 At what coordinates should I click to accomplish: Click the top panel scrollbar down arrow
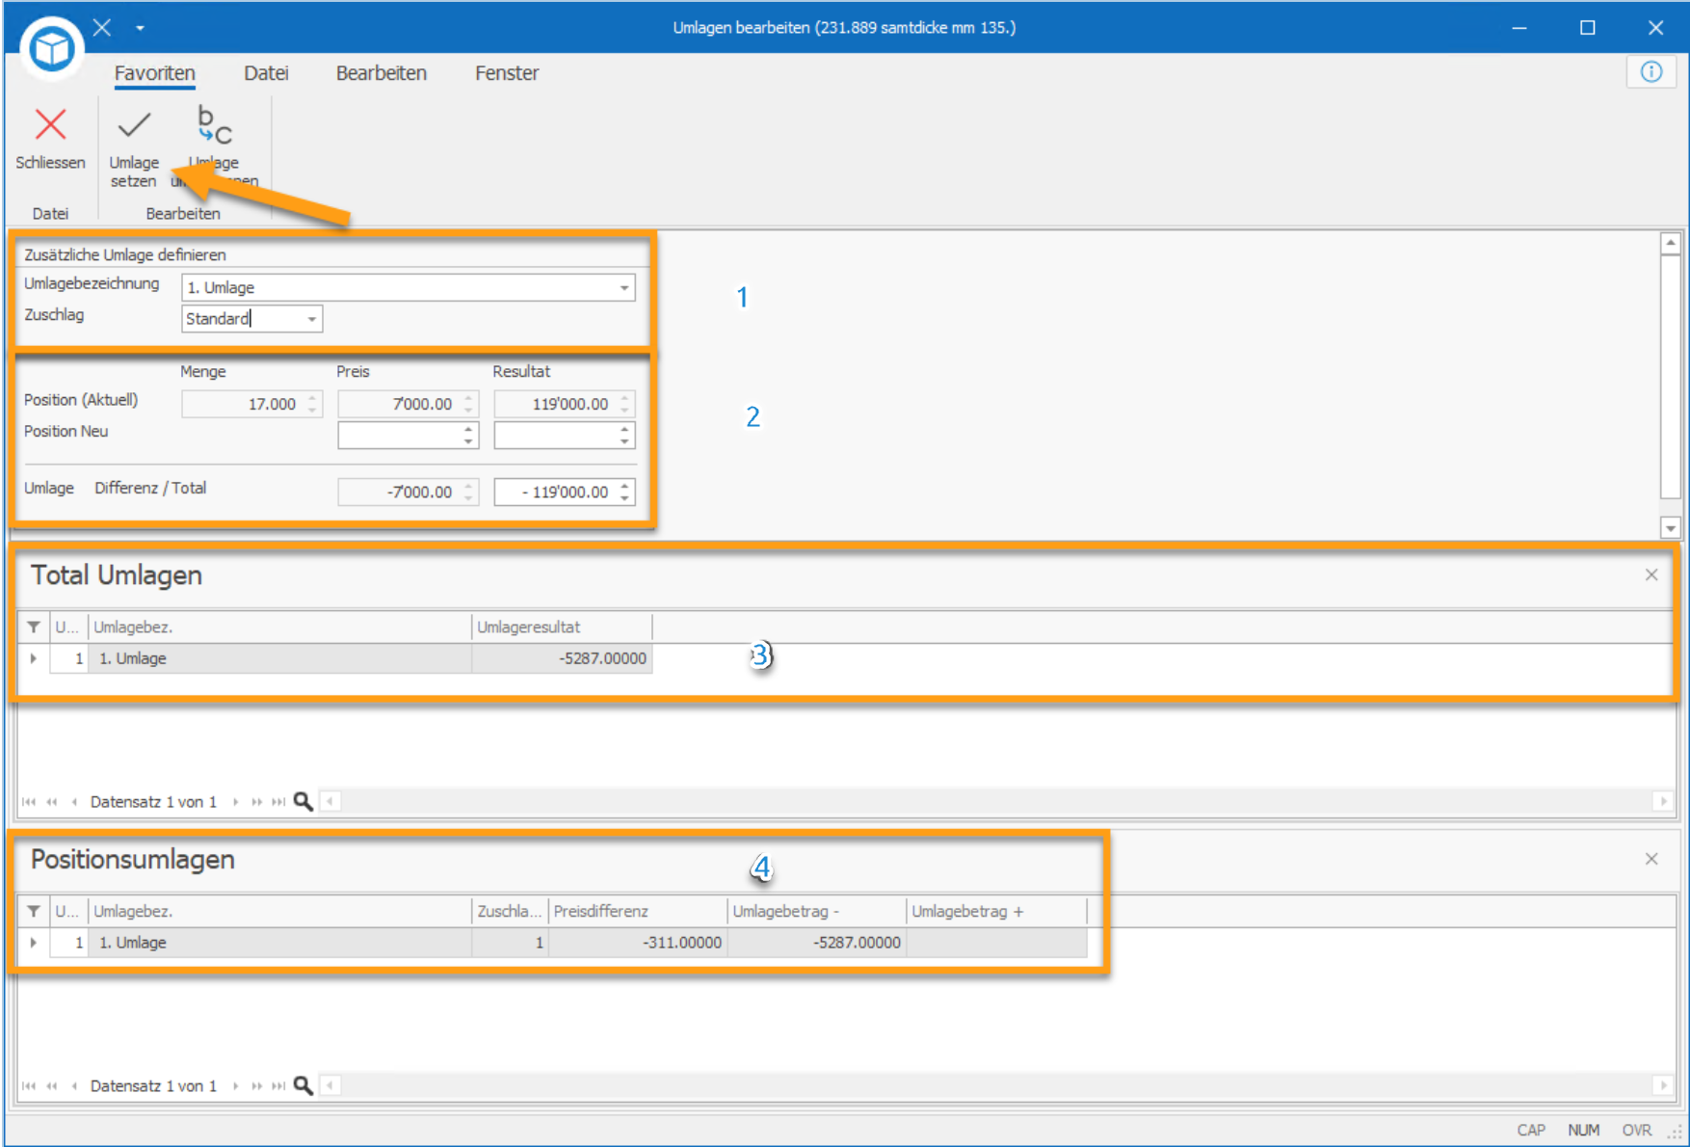[x=1671, y=527]
